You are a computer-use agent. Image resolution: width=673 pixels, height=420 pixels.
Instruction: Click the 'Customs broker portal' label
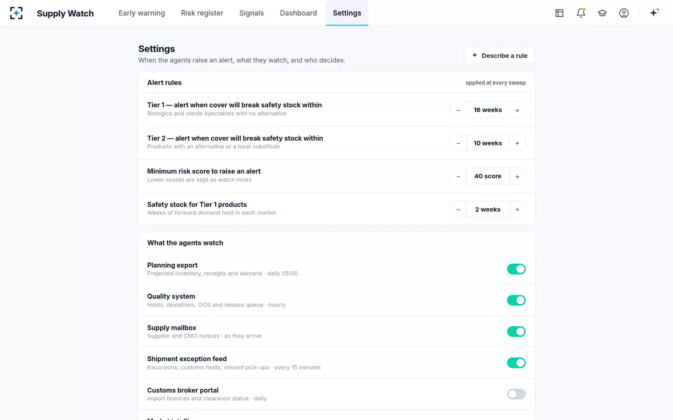pos(183,390)
